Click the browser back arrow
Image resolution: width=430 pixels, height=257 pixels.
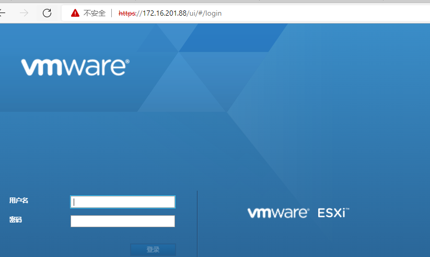(x=2, y=13)
